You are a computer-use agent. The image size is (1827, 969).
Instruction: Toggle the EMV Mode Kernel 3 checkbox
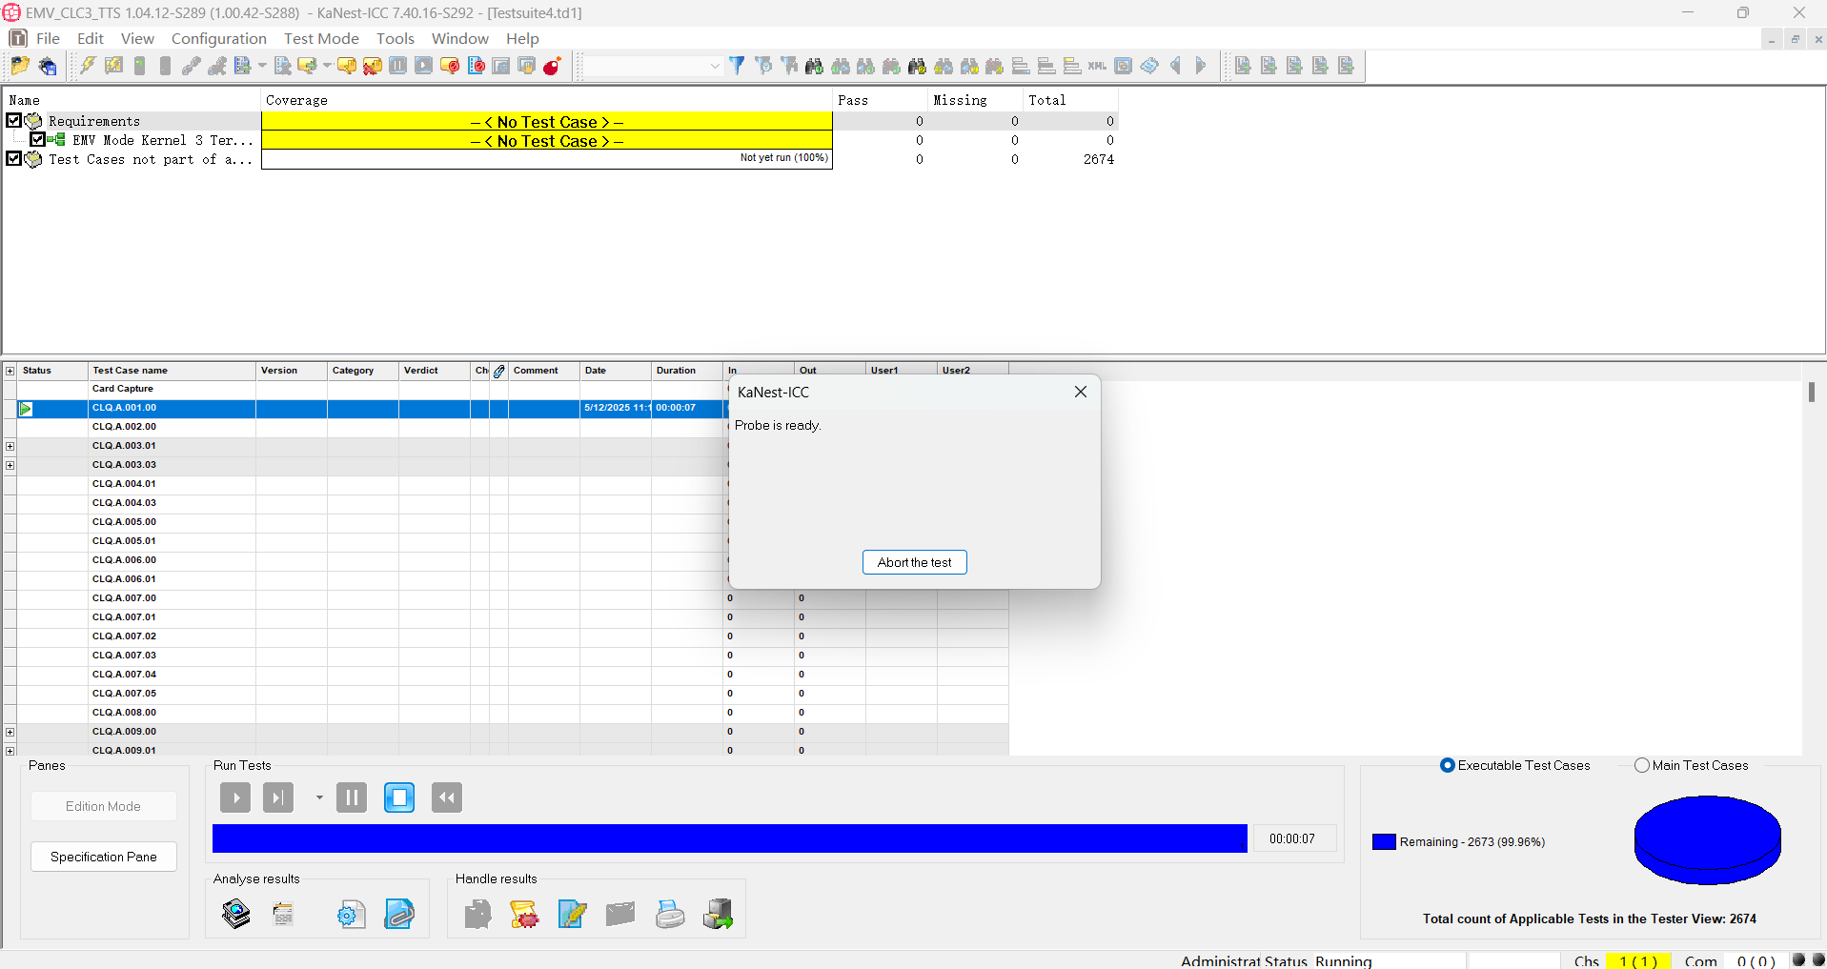pyautogui.click(x=37, y=140)
